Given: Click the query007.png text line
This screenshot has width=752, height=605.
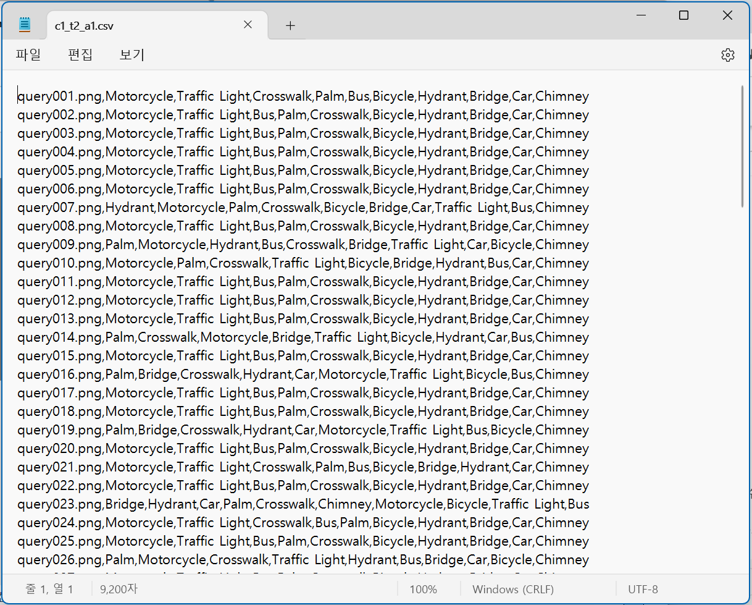Looking at the screenshot, I should click(303, 208).
